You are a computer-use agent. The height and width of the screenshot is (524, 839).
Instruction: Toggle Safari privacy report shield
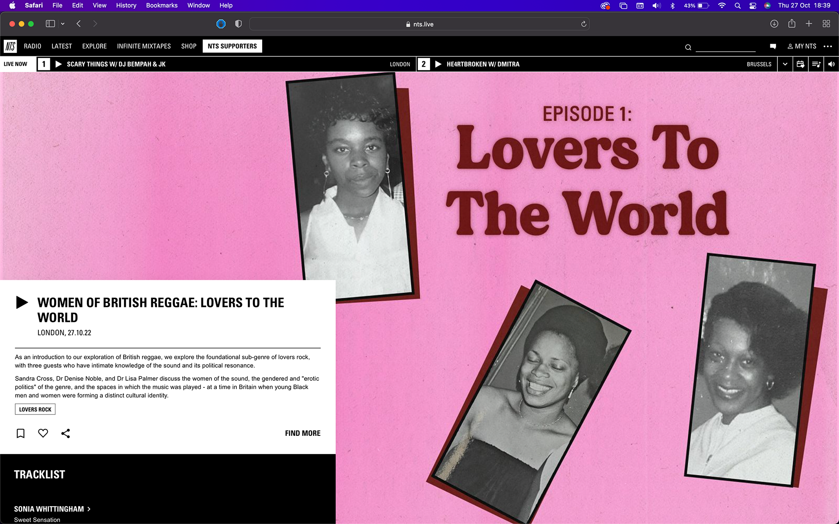click(x=238, y=24)
